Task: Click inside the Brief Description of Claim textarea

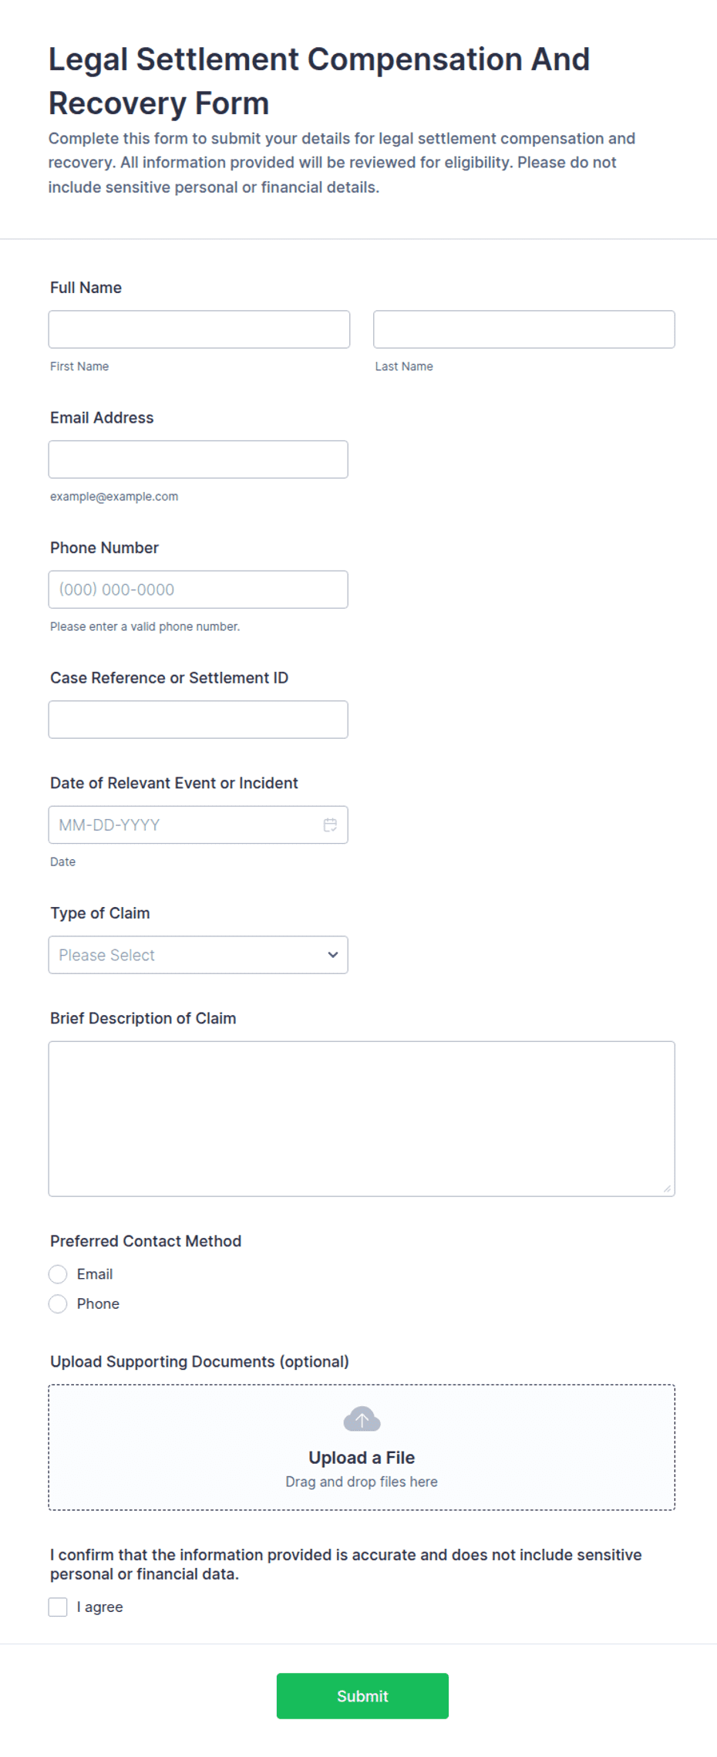Action: (362, 1118)
